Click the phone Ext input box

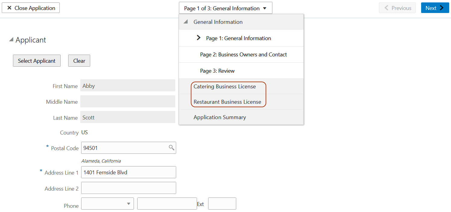(222, 204)
